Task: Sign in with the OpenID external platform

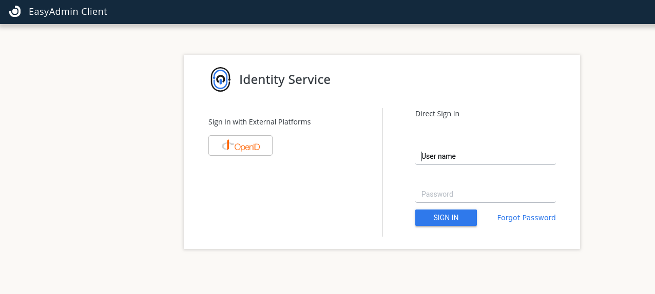Action: [x=240, y=145]
